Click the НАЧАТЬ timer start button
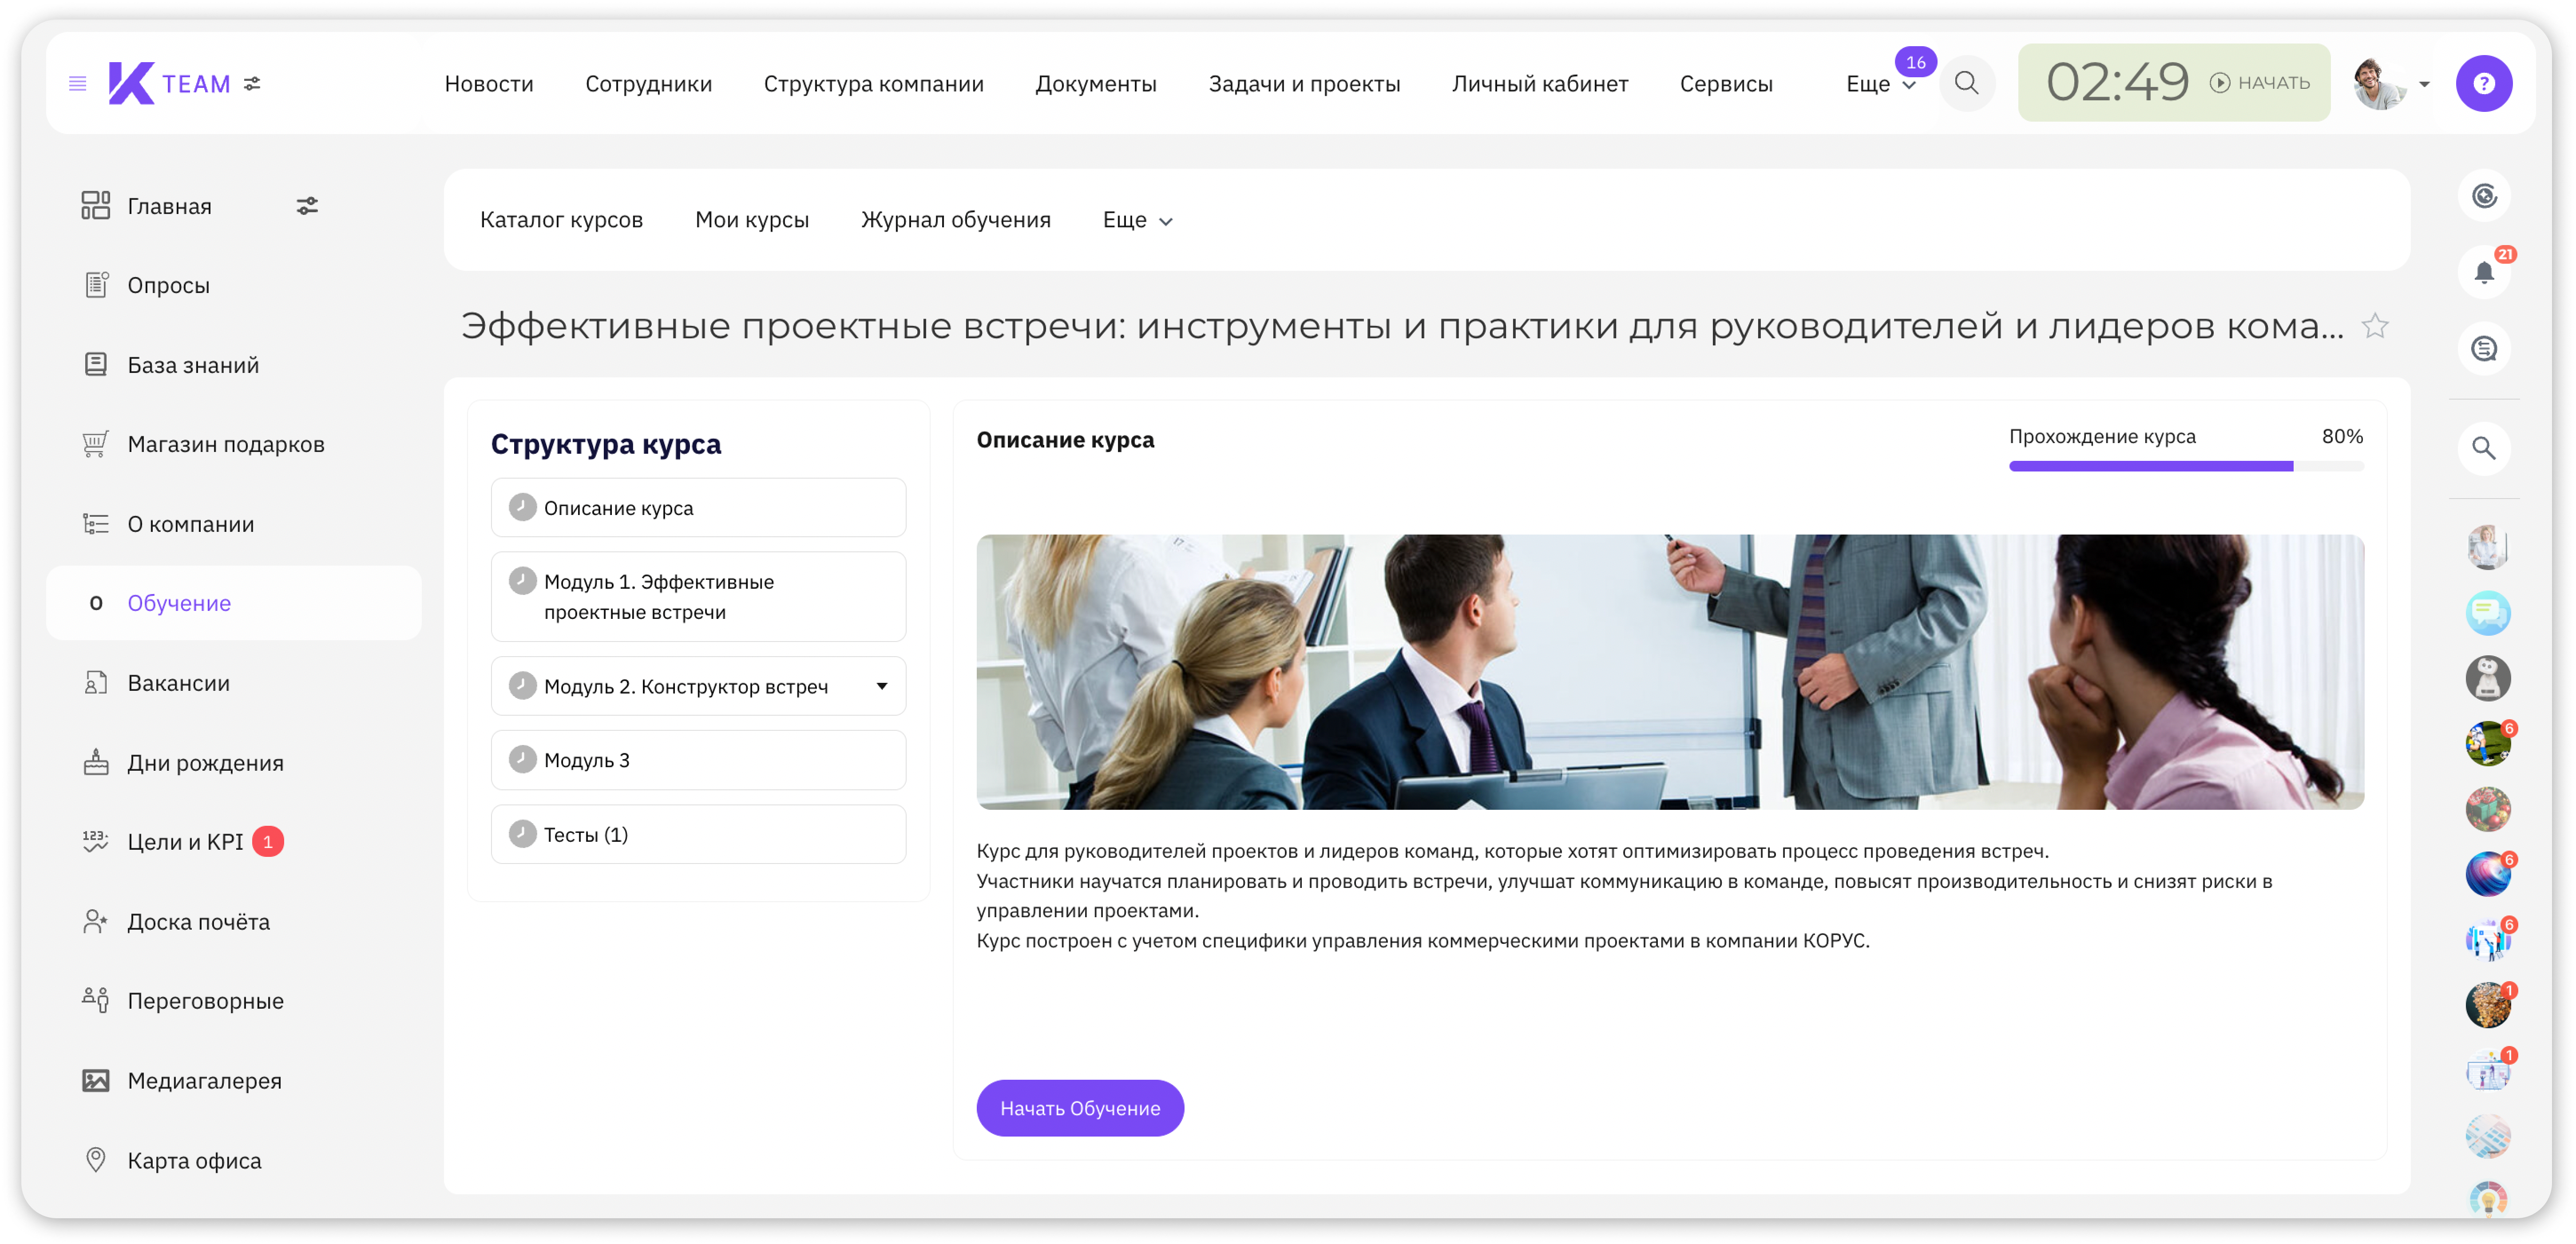Viewport: 2576px width, 1244px height. [x=2260, y=83]
